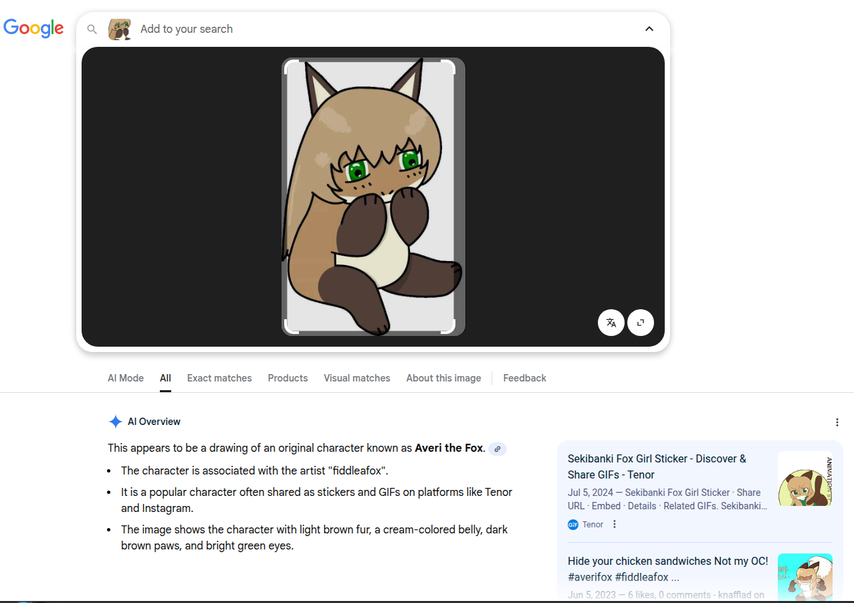The image size is (854, 603).
Task: Click the AI Overview sparkle icon
Action: 116,422
